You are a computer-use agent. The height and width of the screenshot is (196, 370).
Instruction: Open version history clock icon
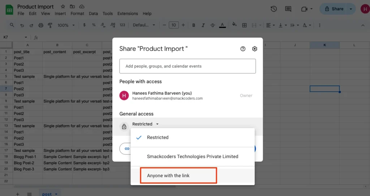(x=274, y=9)
